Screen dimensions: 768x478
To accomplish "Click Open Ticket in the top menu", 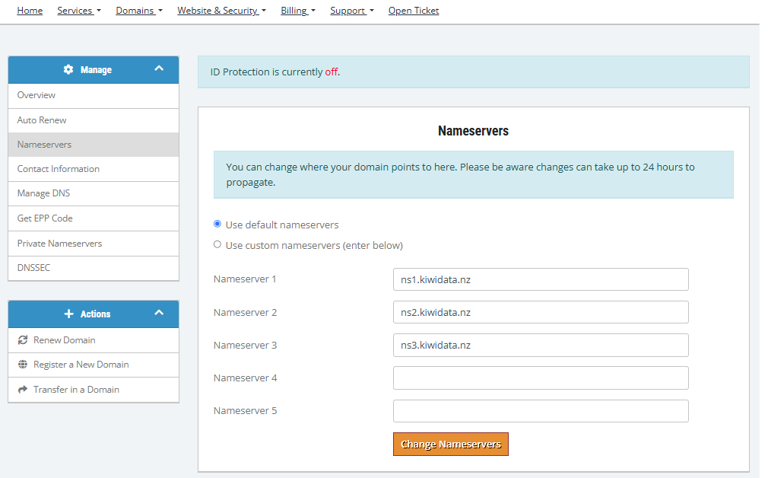I will coord(413,11).
